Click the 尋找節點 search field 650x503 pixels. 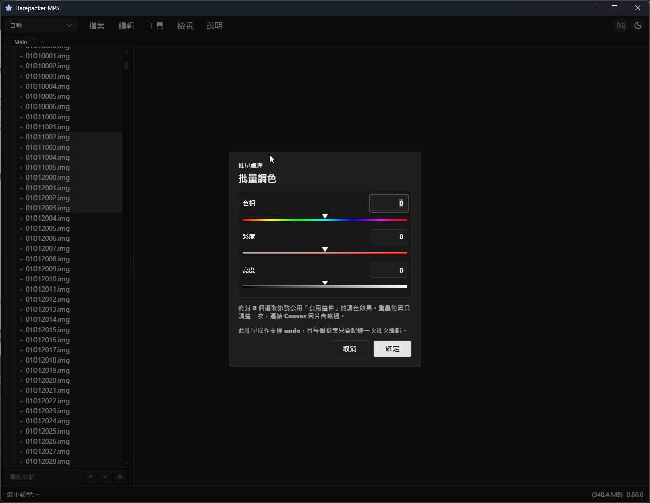click(43, 477)
